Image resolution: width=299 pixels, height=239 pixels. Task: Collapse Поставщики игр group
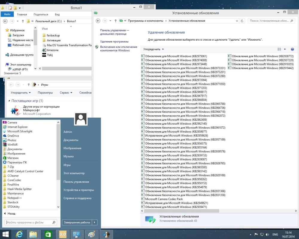pyautogui.click(x=9, y=101)
